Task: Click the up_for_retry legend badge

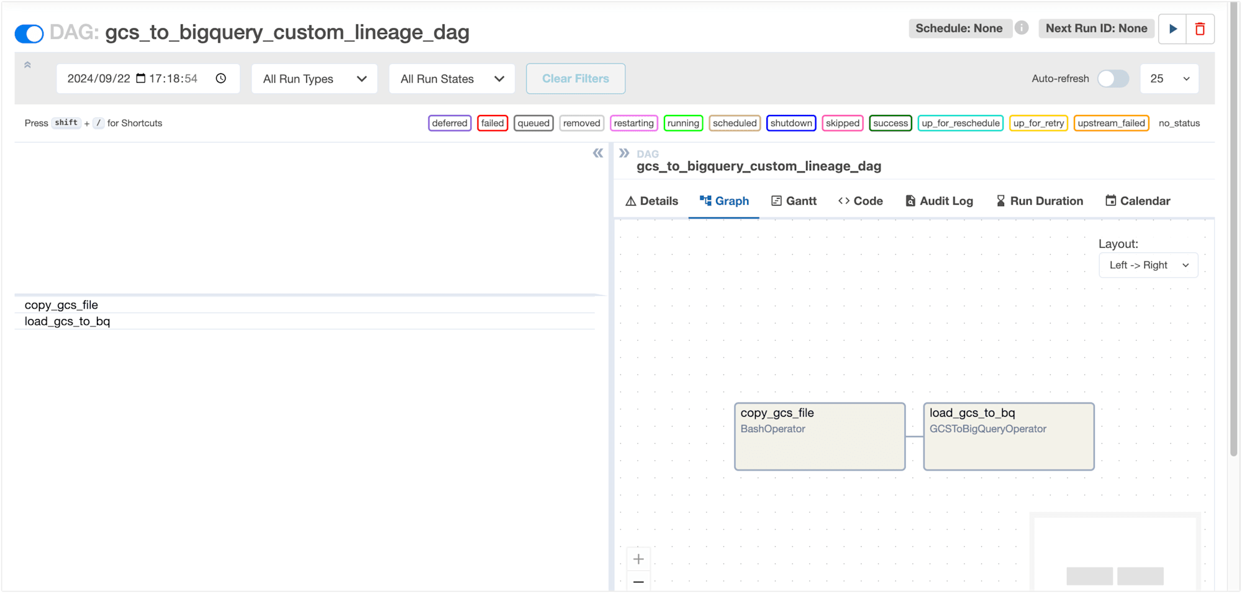Action: tap(1038, 123)
